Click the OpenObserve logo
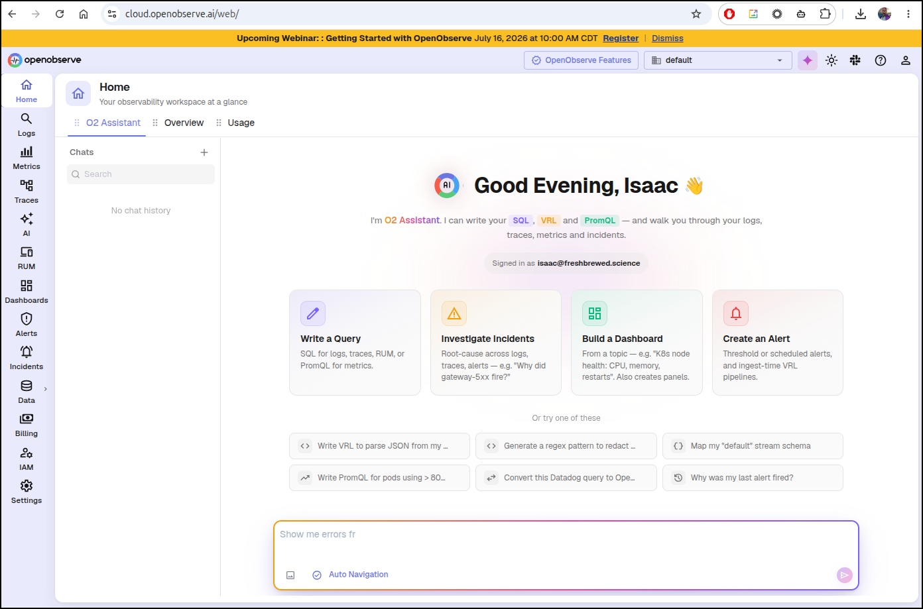 (x=44, y=60)
